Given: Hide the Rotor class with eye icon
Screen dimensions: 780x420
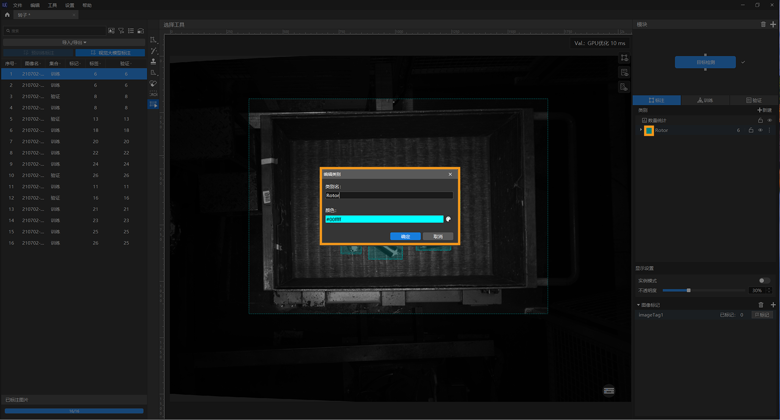Looking at the screenshot, I should click(x=760, y=130).
